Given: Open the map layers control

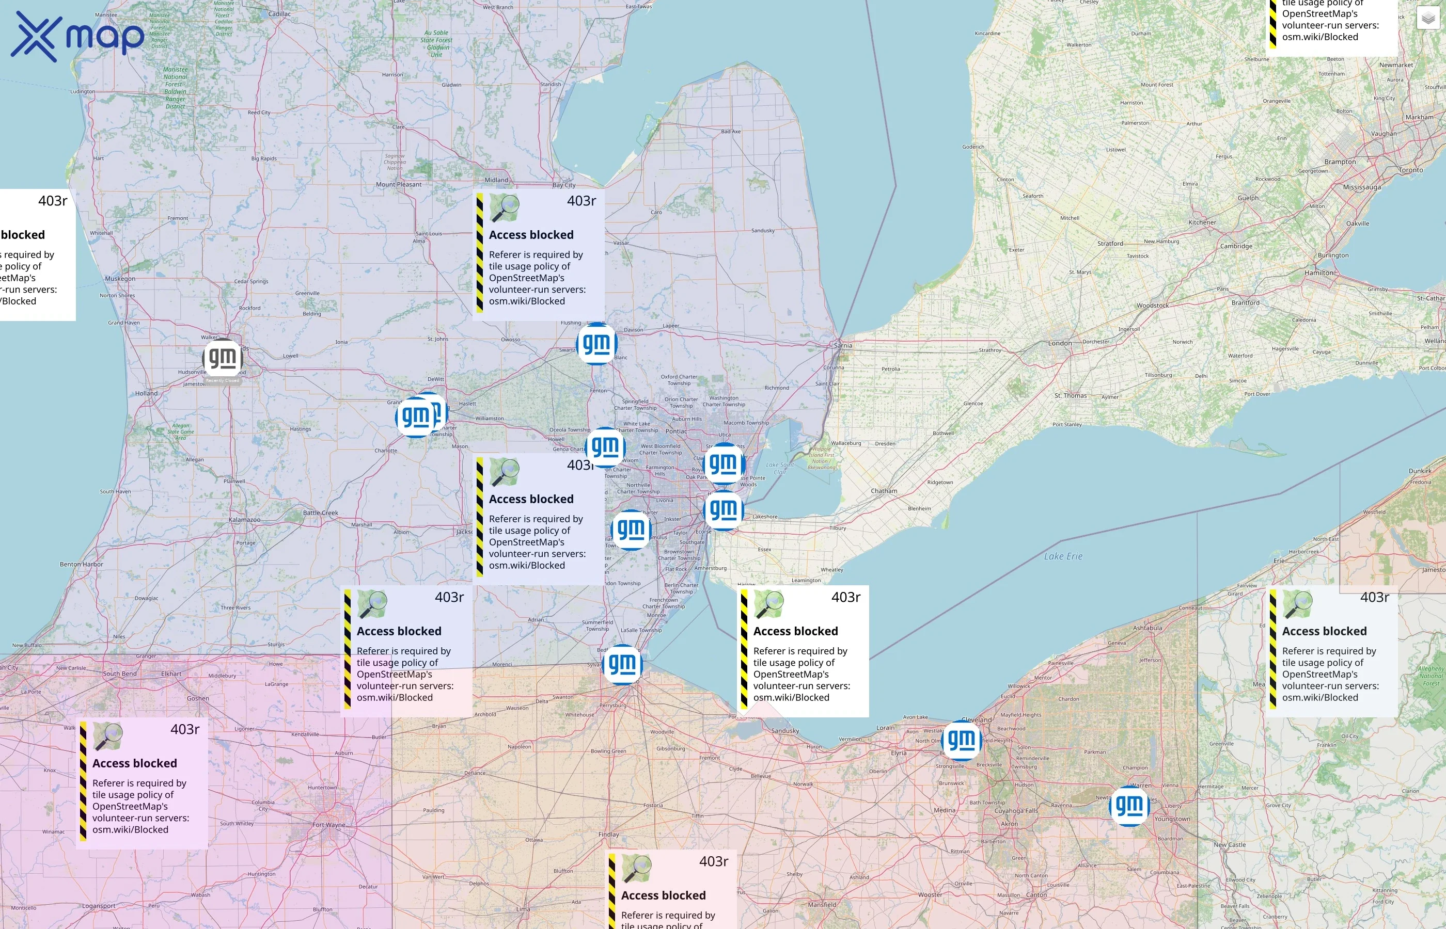Looking at the screenshot, I should point(1428,19).
